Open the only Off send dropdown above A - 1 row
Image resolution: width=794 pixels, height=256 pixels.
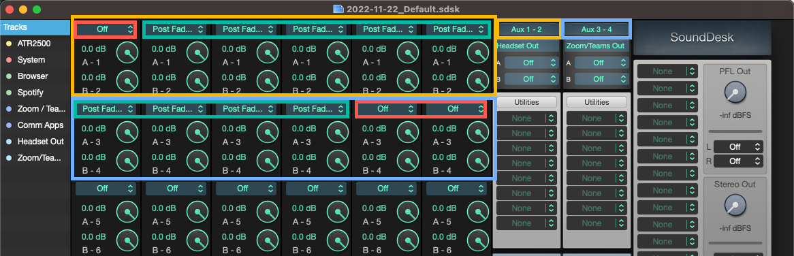(x=106, y=29)
